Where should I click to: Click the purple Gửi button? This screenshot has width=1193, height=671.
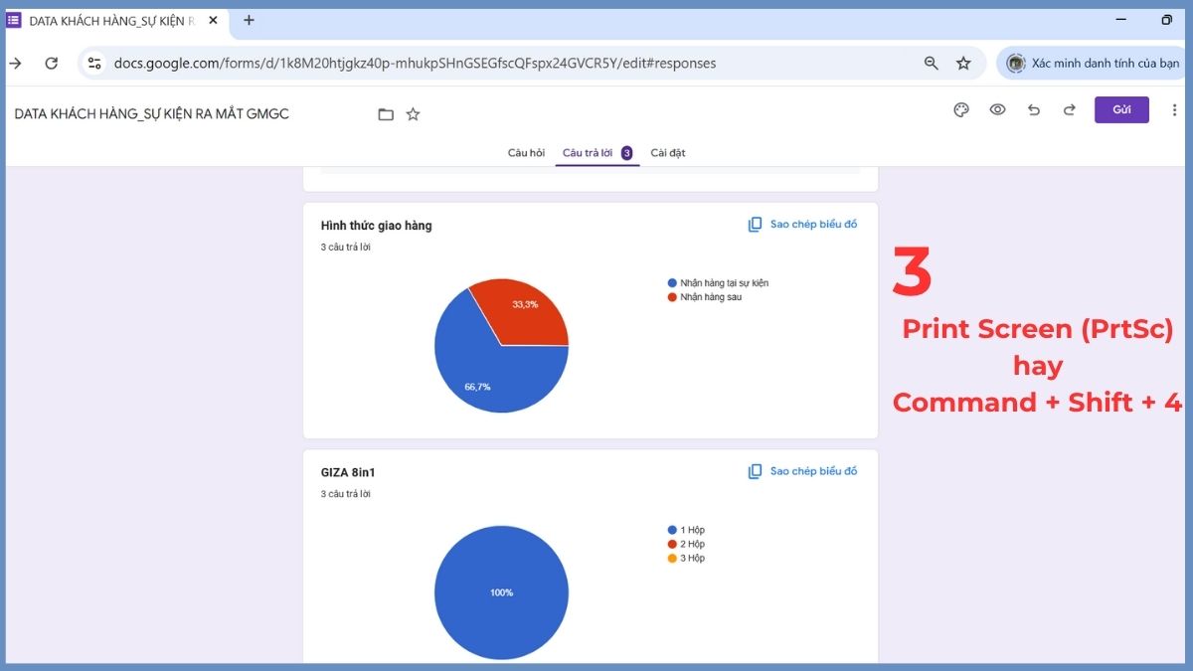[1121, 109]
